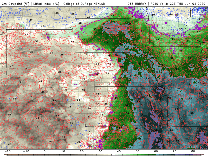Click the left arrow end of the color bar
This screenshot has height=156, width=208.
(x=5, y=155)
